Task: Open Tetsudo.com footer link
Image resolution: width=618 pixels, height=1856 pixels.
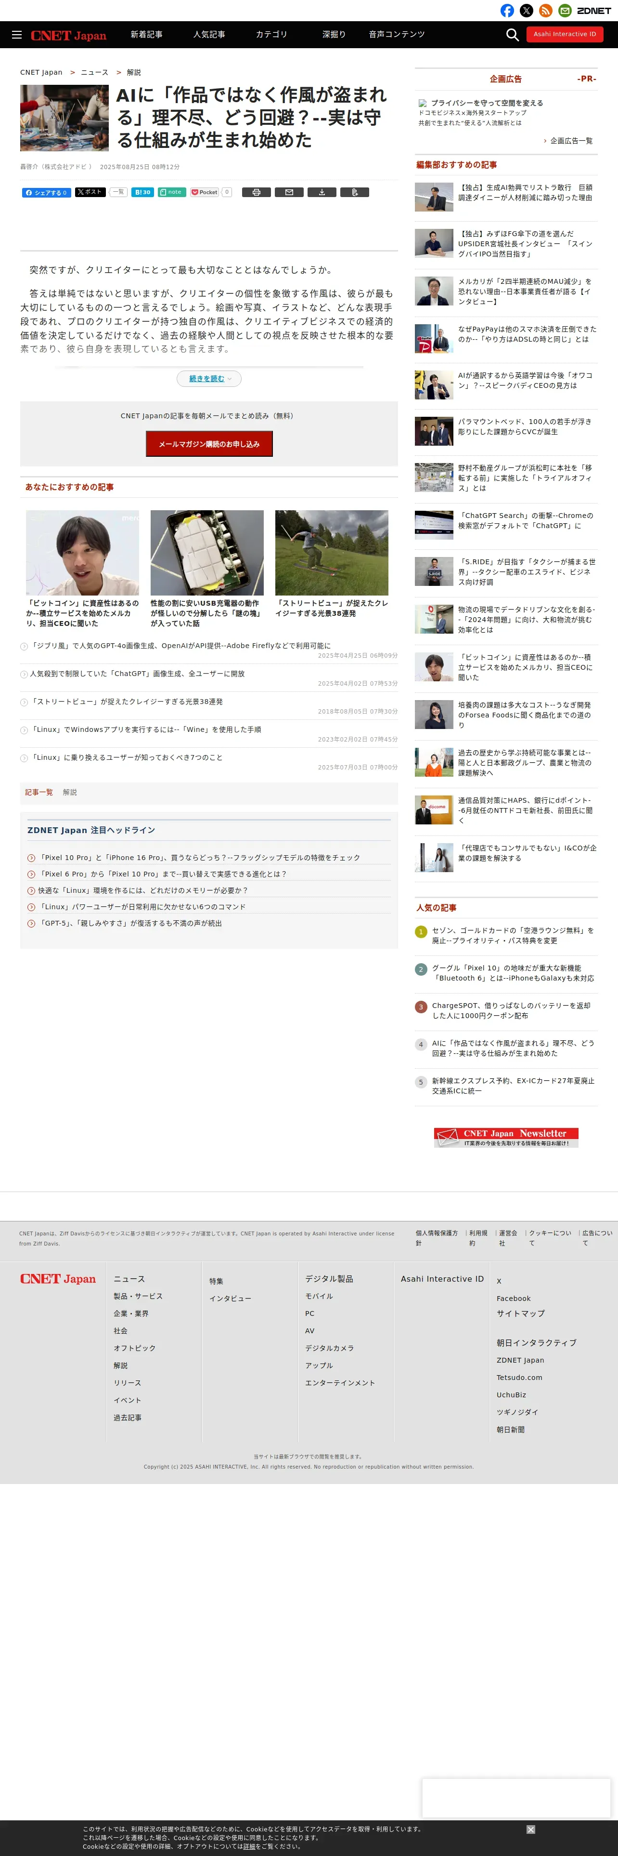Action: pos(519,1378)
